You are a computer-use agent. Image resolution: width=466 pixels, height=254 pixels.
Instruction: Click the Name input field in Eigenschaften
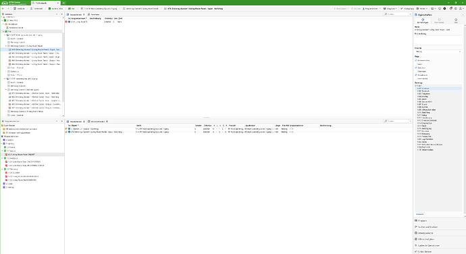click(x=438, y=30)
